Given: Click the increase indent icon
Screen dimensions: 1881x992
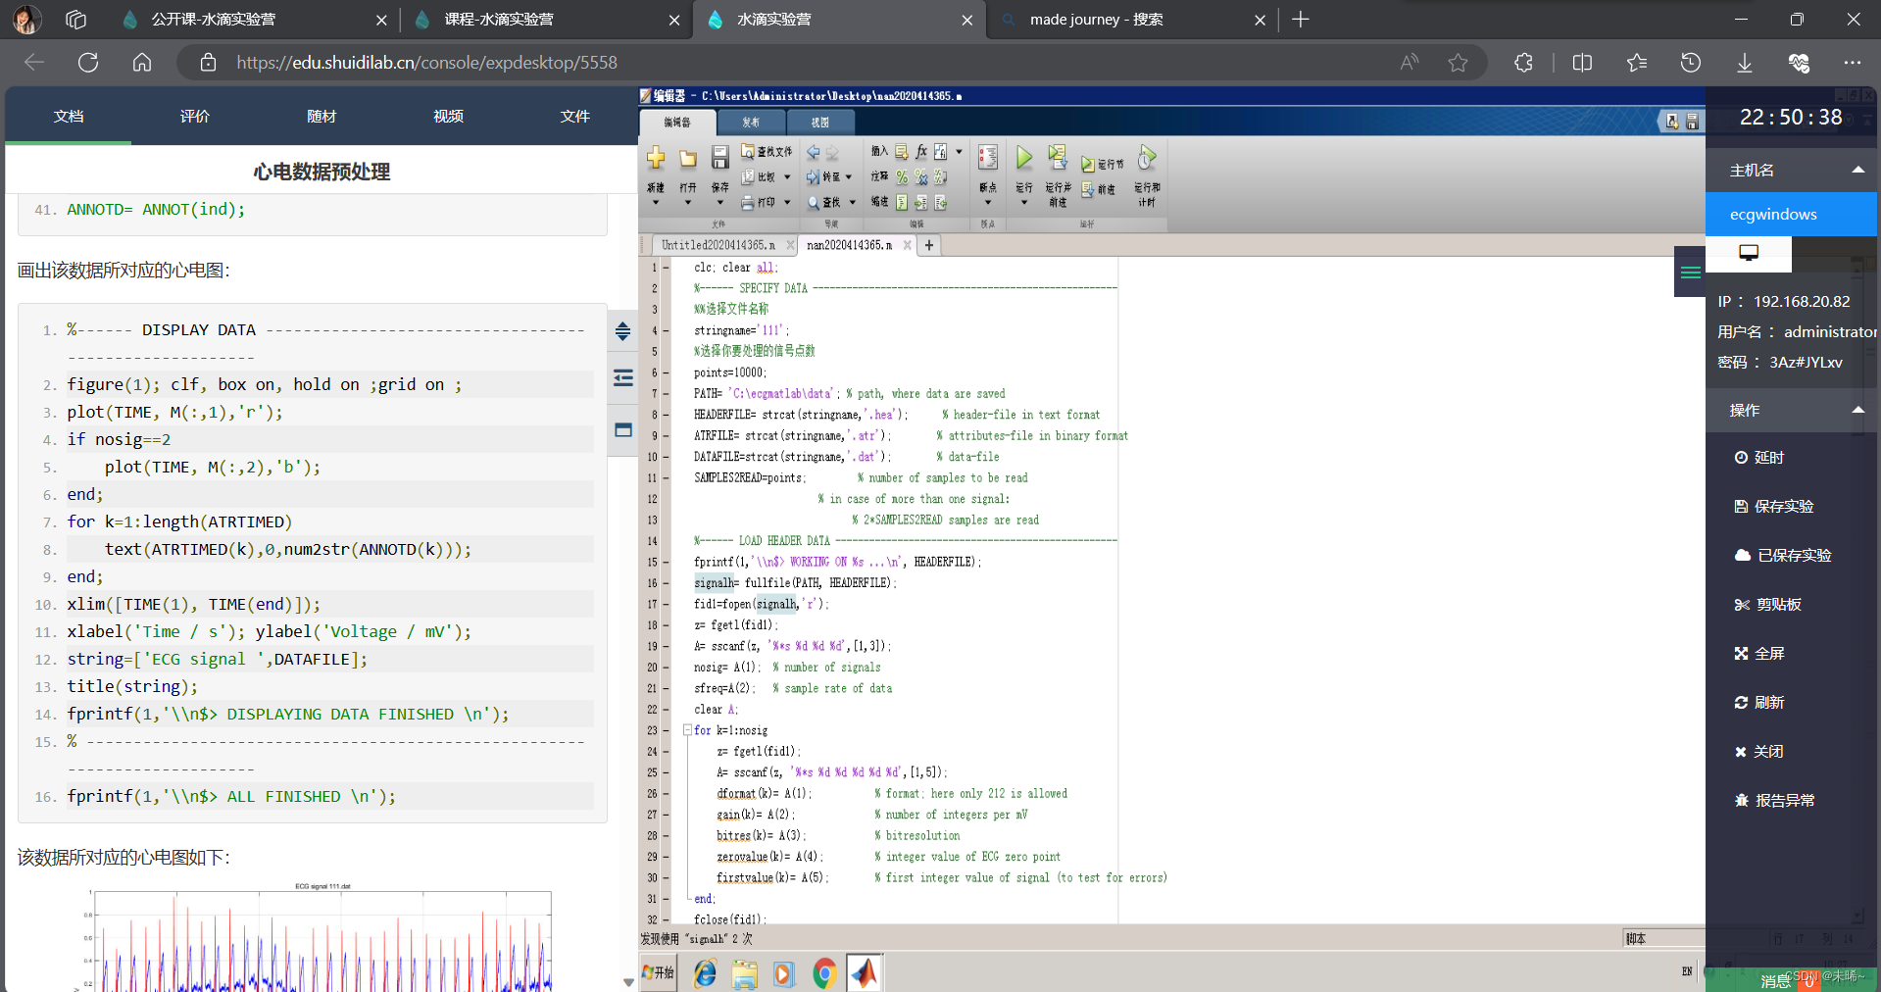Looking at the screenshot, I should [x=920, y=202].
